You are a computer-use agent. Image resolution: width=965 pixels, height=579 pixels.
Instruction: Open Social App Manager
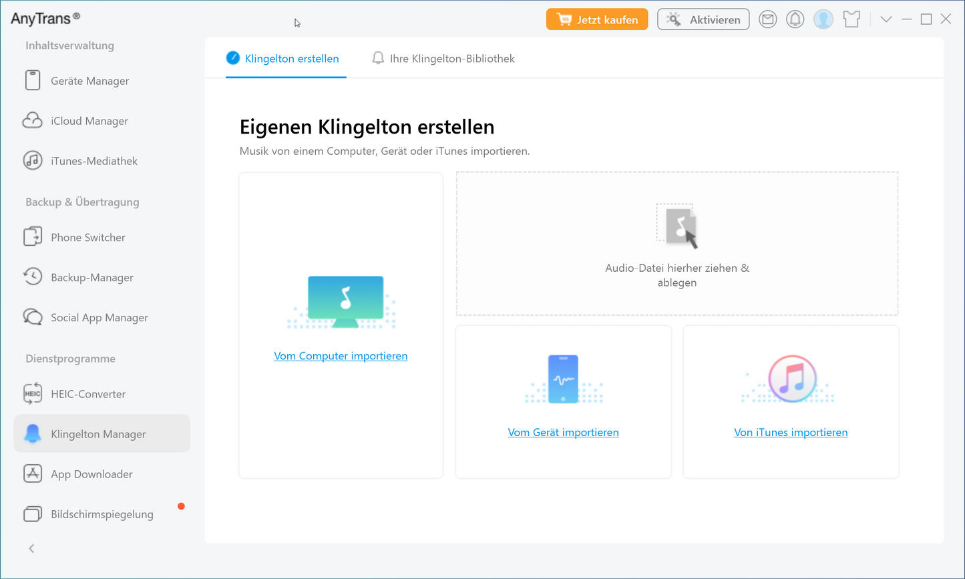(99, 318)
